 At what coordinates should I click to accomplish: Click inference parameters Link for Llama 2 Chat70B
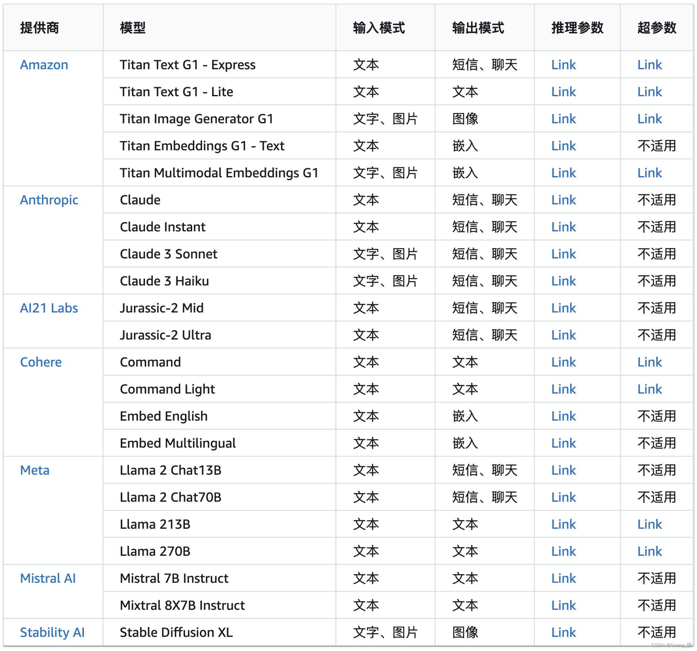(564, 497)
